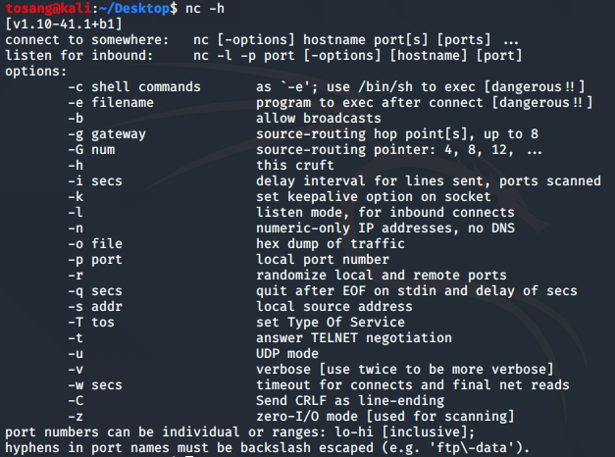The height and width of the screenshot is (457, 615).
Task: Click the tosang@kali prompt username text
Action: 48,8
